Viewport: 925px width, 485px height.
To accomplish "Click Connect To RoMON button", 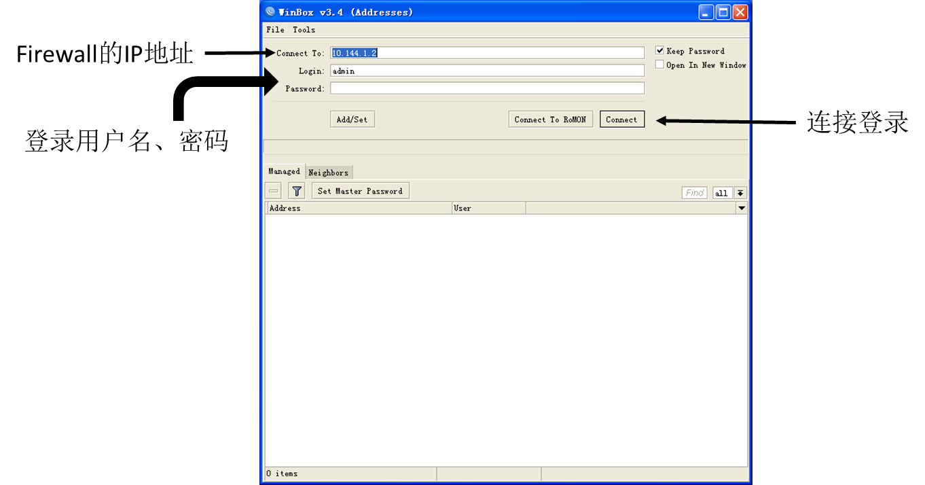I will click(550, 120).
